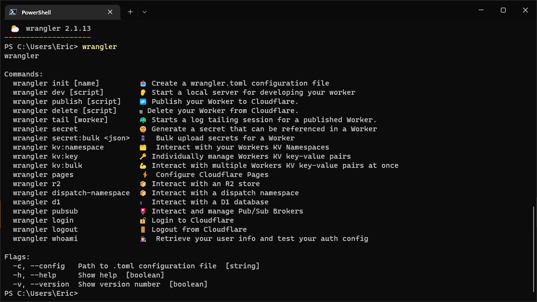Click the lock icon next to 'Login to Cloudflare'
Image resolution: width=537 pixels, height=302 pixels.
point(143,220)
